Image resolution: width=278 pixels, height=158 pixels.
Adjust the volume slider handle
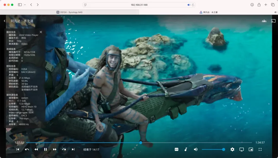(224, 149)
